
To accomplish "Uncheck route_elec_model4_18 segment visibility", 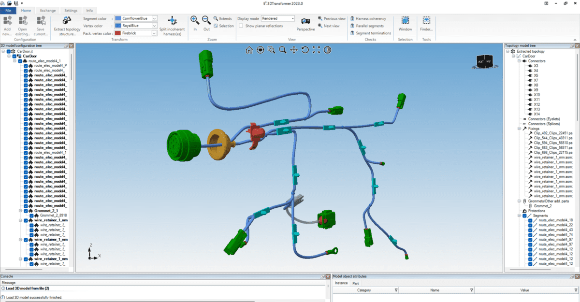I will [x=530, y=220].
